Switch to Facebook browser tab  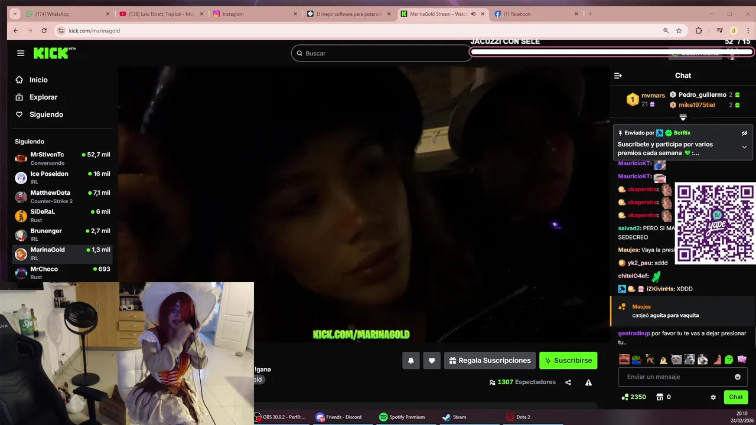(x=536, y=14)
